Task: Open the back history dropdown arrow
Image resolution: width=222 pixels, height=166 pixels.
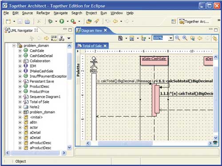Action: point(121,21)
